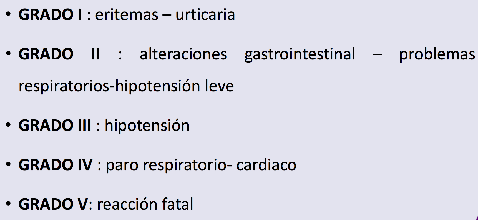Select the word "urticaria"

[x=205, y=15]
